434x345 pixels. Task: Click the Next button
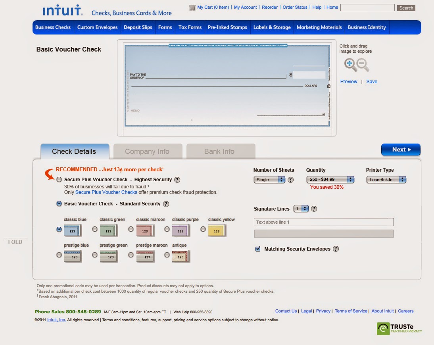click(x=401, y=149)
